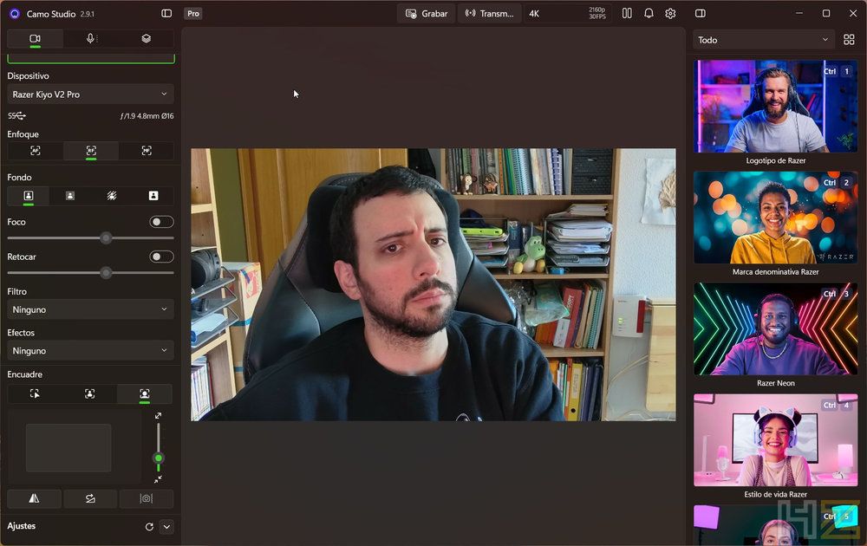The width and height of the screenshot is (867, 546).
Task: Open the Razer Kiyo V2 Pro device dropdown
Action: tap(91, 94)
